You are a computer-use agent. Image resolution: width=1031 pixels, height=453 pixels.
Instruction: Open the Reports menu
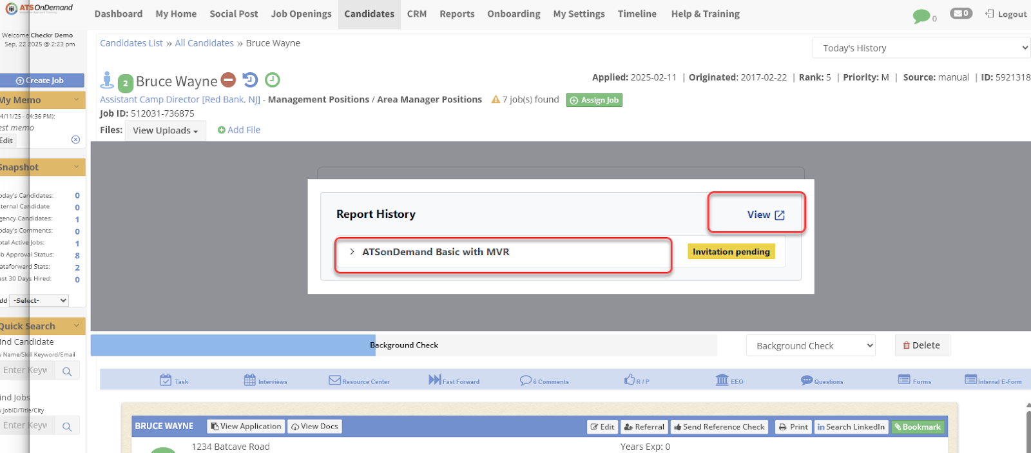coord(457,14)
